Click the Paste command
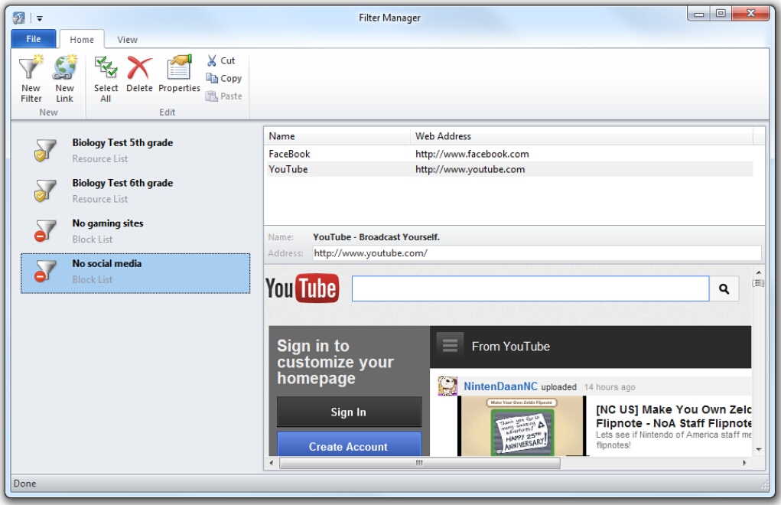 224,96
